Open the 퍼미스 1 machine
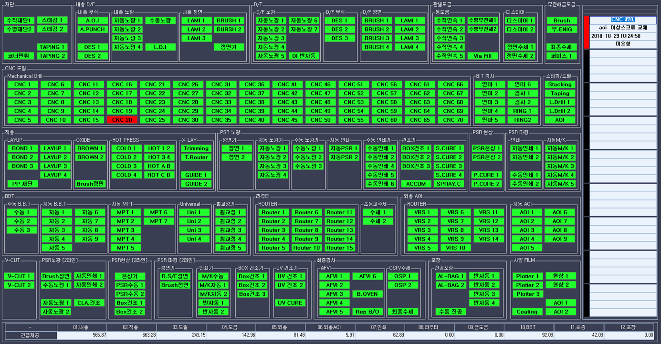The height and width of the screenshot is (344, 661). click(562, 56)
